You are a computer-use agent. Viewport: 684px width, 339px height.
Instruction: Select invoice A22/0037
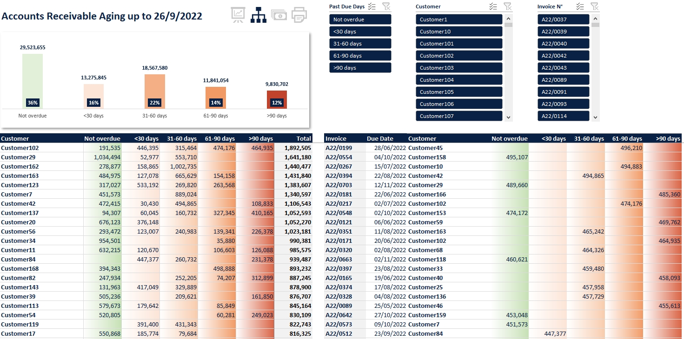click(563, 19)
